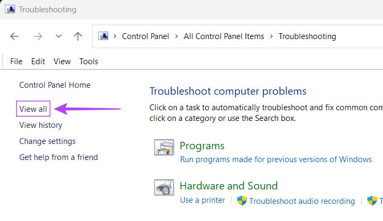Click the View all link
This screenshot has width=383, height=221.
(33, 109)
